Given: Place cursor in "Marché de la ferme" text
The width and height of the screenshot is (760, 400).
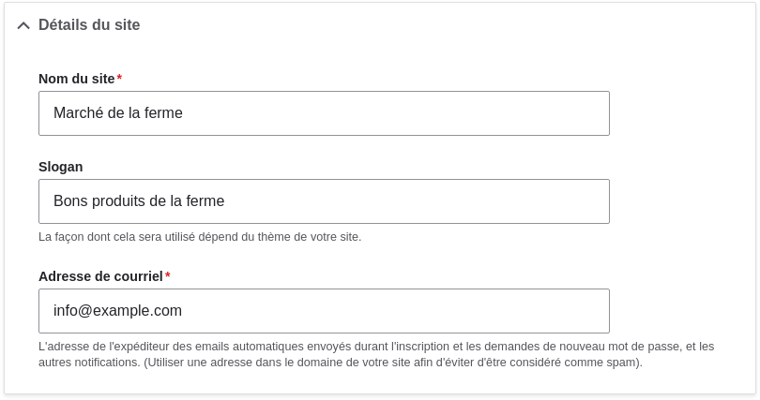Looking at the screenshot, I should [118, 113].
